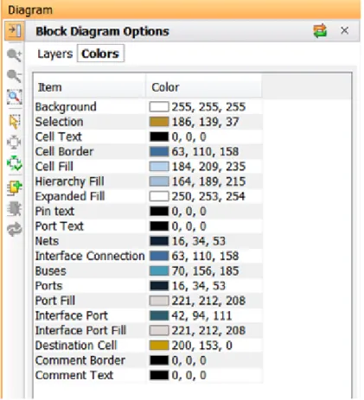Select the Interface Connection row

point(148,256)
